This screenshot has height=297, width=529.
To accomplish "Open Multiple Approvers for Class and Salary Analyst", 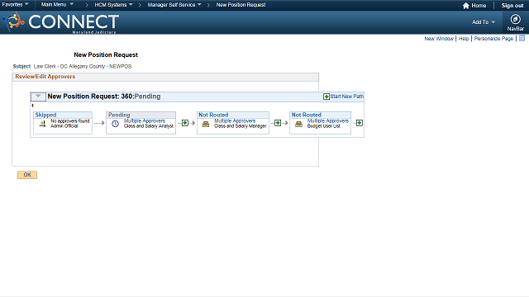I will point(145,120).
